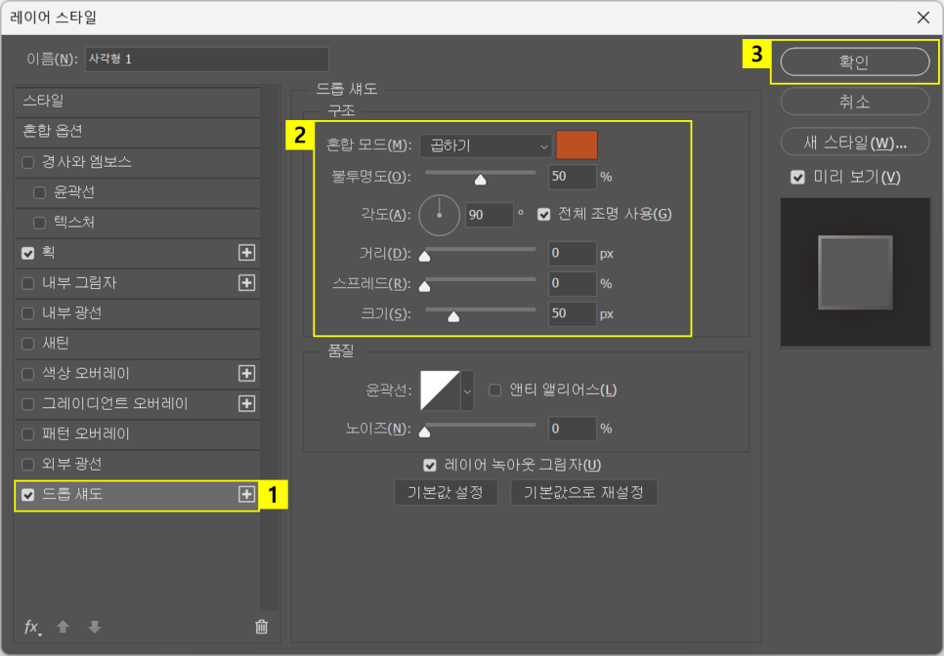The image size is (944, 656).
Task: Move effect down with the down arrow
Action: click(94, 627)
